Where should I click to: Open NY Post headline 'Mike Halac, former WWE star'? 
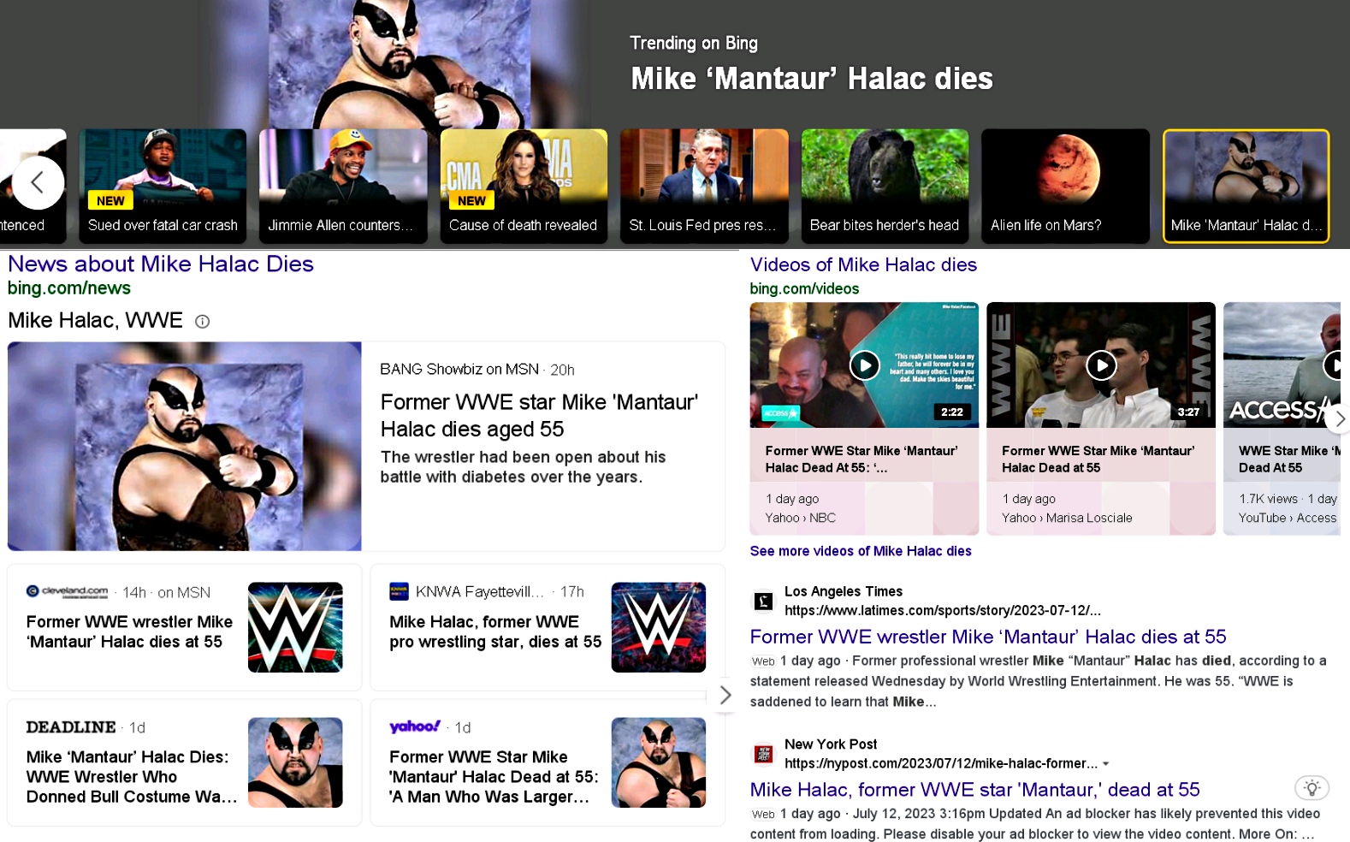(974, 790)
